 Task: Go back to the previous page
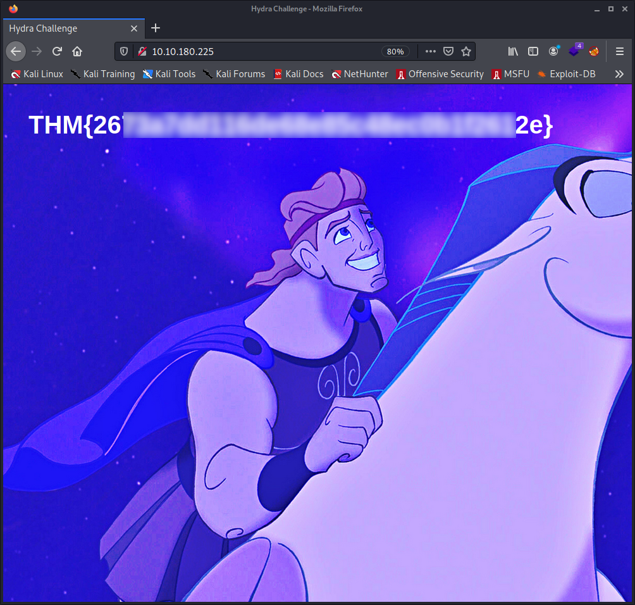pyautogui.click(x=16, y=51)
